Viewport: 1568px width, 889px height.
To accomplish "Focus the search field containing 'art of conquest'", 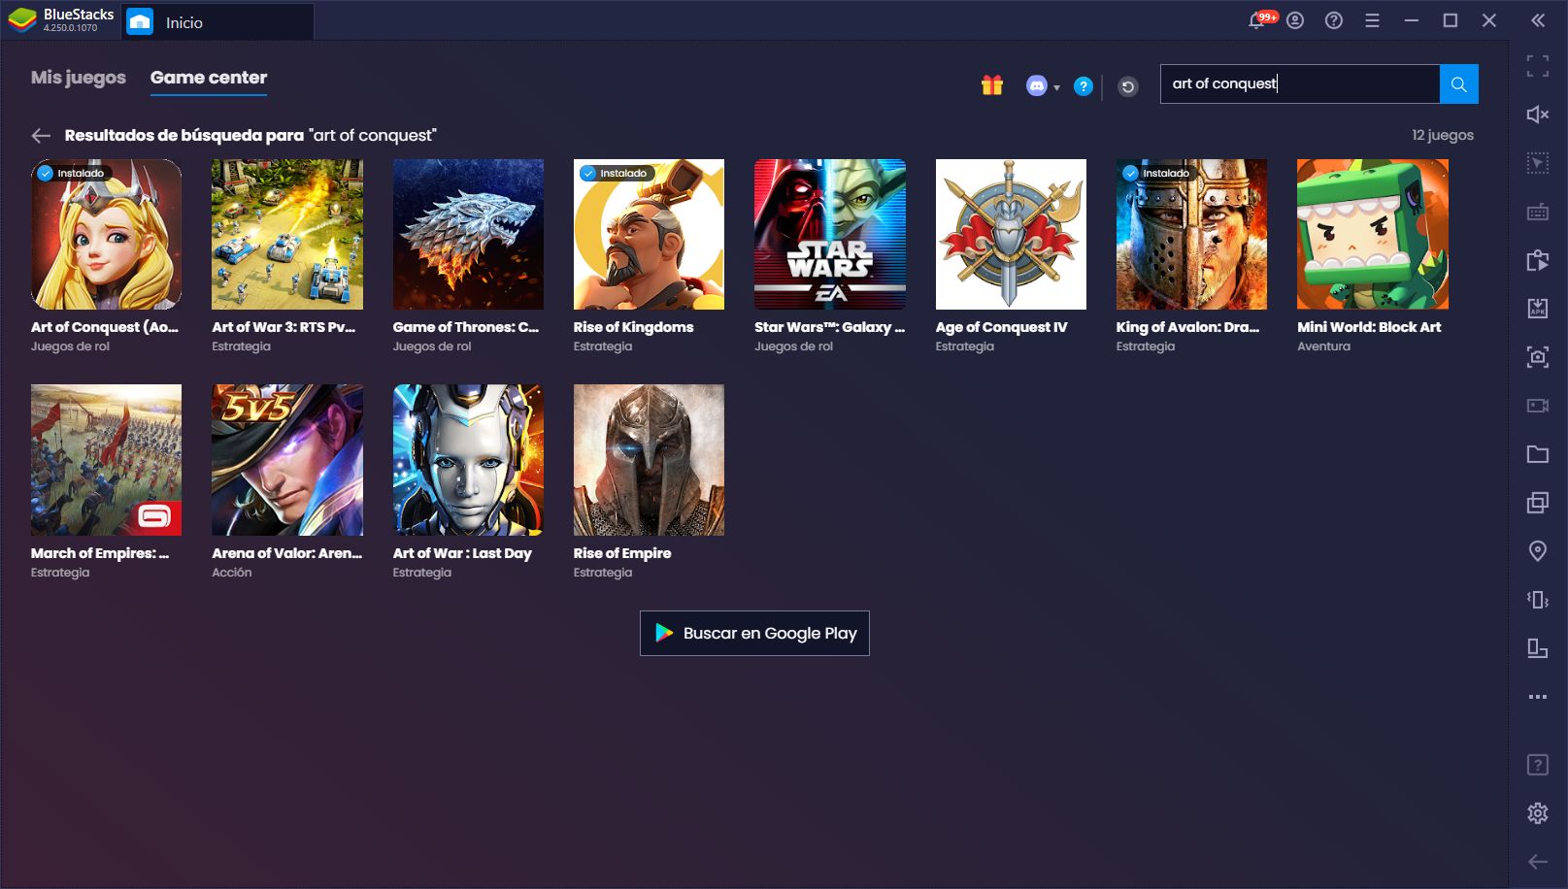I will pos(1300,84).
